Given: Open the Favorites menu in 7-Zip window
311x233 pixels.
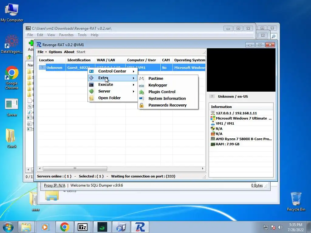Looking at the screenshot, I should click(66, 35).
